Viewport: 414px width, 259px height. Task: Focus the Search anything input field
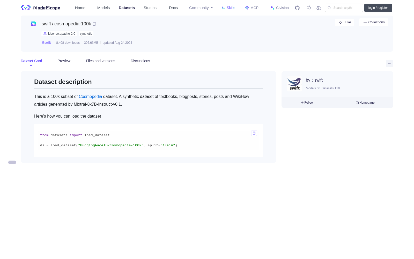click(344, 8)
